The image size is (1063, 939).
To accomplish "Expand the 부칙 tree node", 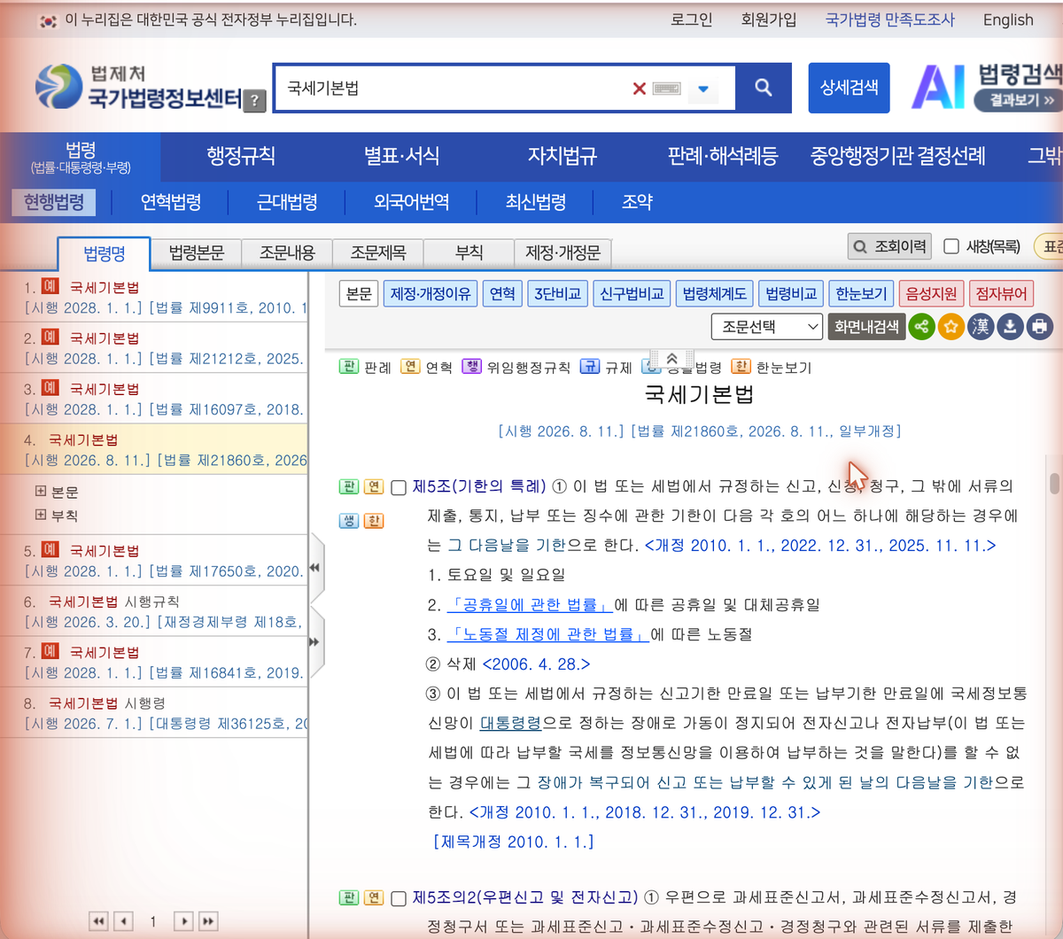I will [41, 515].
